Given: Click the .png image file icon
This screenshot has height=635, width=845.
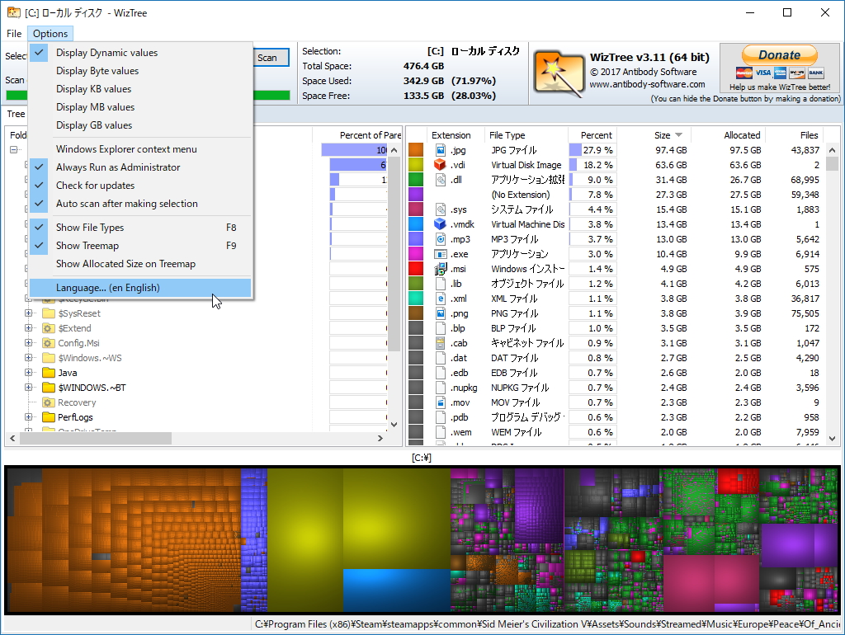Looking at the screenshot, I should [441, 313].
